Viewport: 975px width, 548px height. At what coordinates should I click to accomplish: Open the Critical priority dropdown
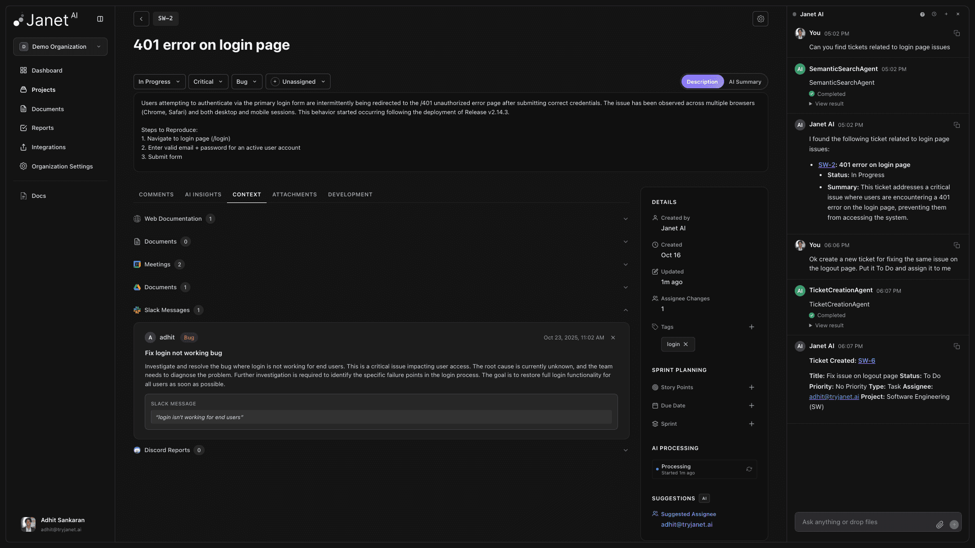coord(208,82)
